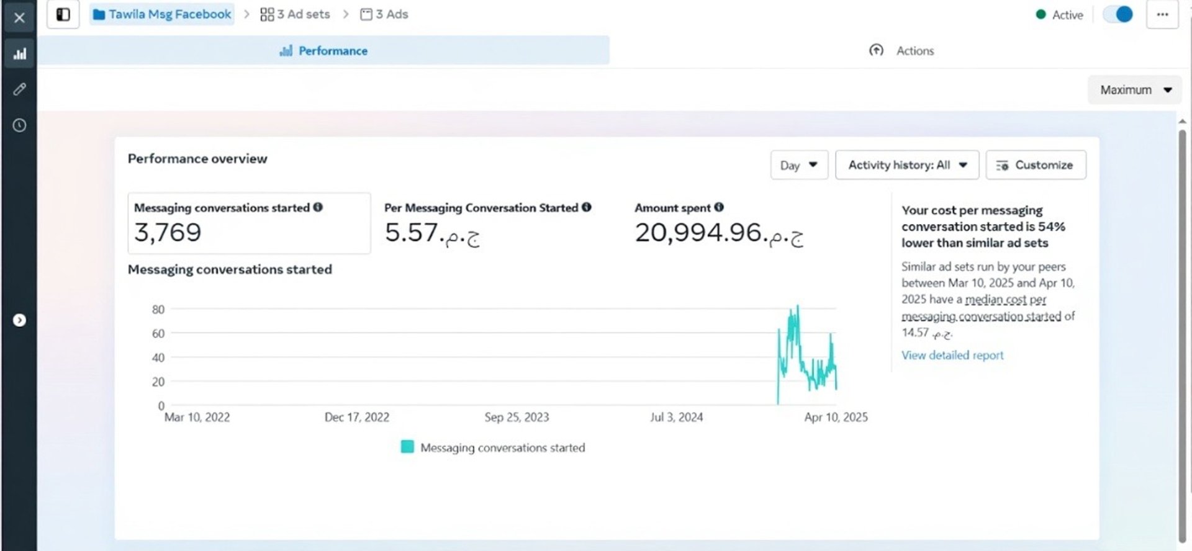This screenshot has width=1192, height=551.
Task: Click info icon beside Per Messaging Conversation Started
Action: point(587,207)
